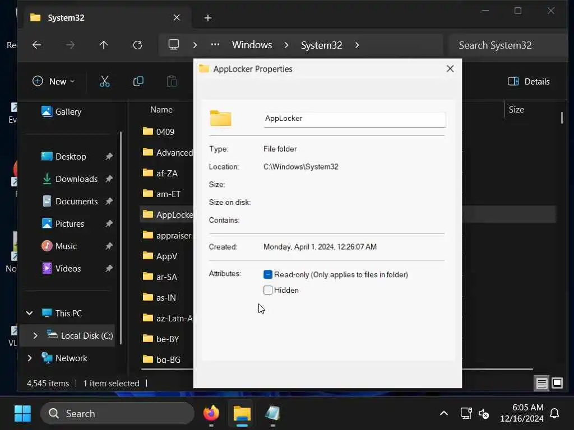Select the appraiser folder

tap(167, 236)
